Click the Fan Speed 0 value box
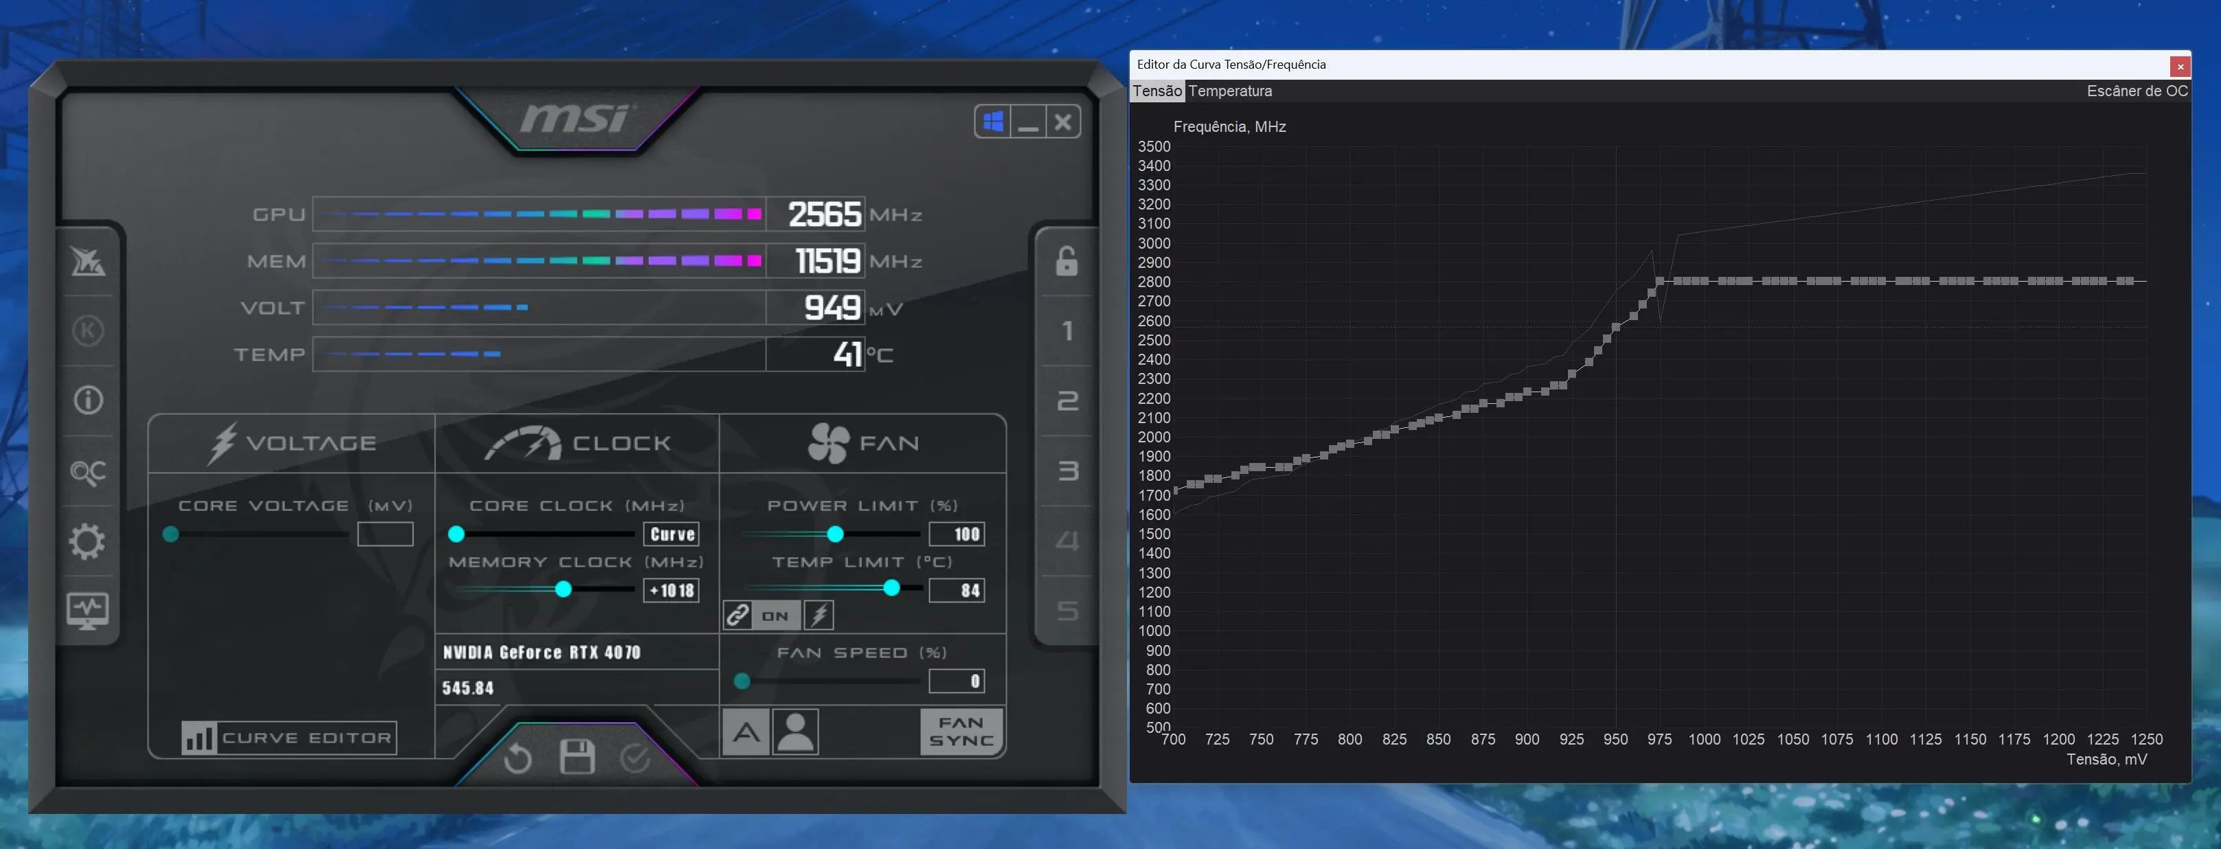Viewport: 2221px width, 849px height. (x=957, y=682)
